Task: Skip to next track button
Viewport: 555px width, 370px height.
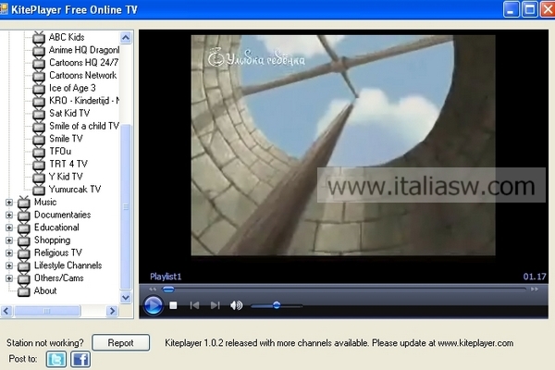Action: tap(215, 305)
